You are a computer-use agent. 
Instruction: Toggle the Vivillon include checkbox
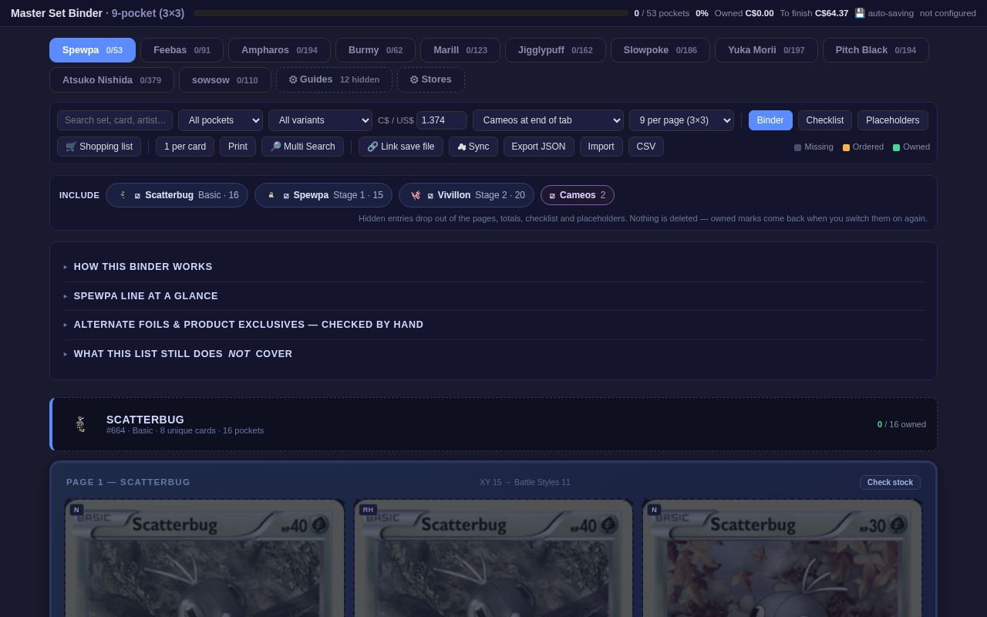tap(430, 196)
